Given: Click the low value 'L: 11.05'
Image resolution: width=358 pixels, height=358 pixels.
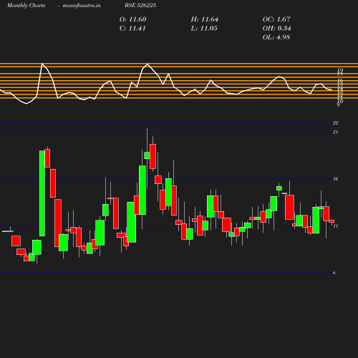Looking at the screenshot, I should (204, 29).
